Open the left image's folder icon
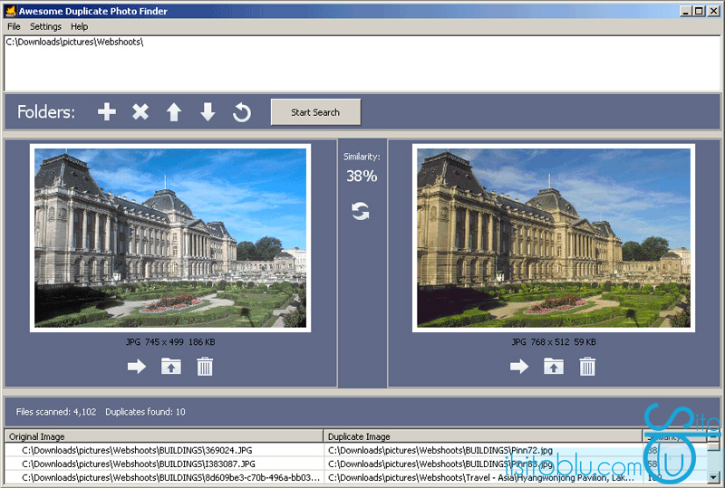725x488 pixels. coord(171,366)
